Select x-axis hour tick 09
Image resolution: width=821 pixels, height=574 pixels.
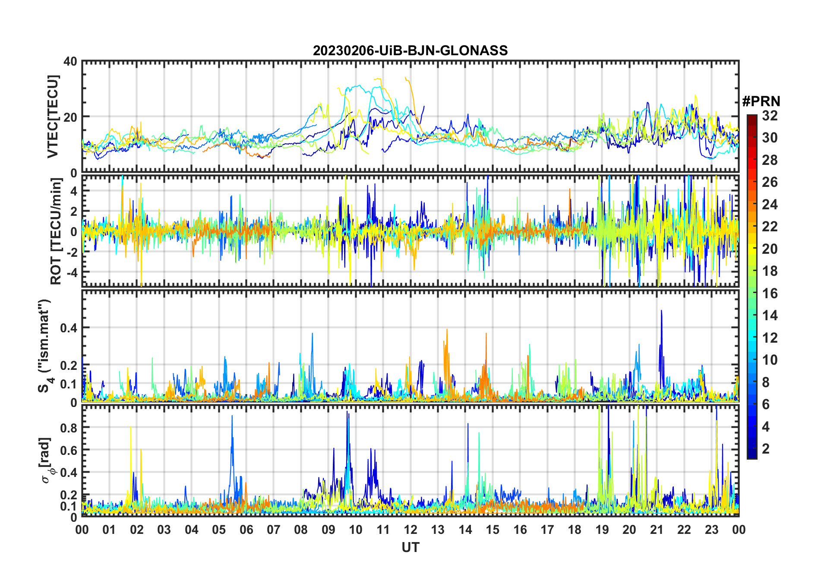(x=328, y=530)
